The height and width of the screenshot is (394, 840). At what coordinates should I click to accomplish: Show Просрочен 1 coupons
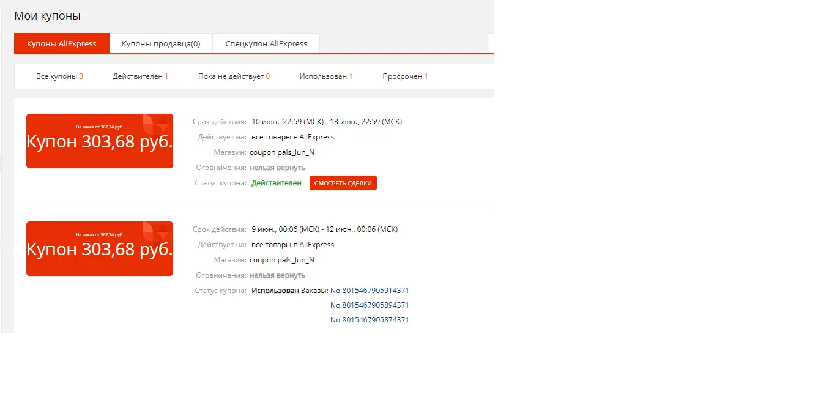[405, 76]
